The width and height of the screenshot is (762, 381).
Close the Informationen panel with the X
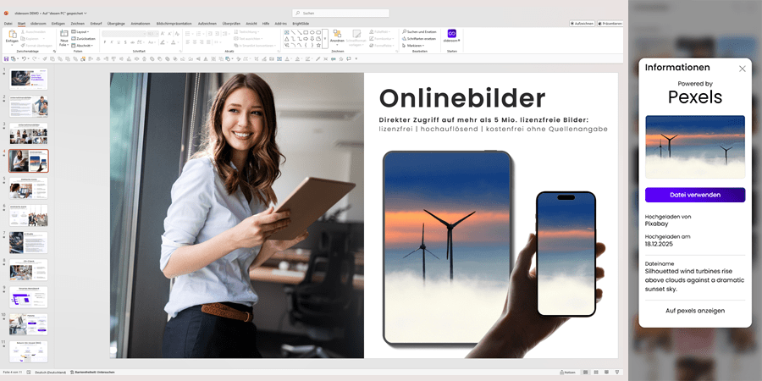coord(743,69)
